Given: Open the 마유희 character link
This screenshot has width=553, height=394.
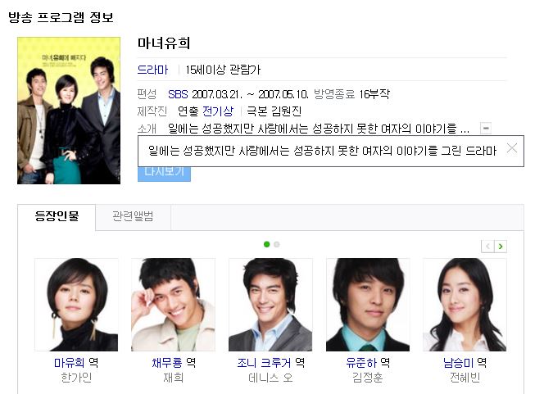Looking at the screenshot, I should coord(69,363).
